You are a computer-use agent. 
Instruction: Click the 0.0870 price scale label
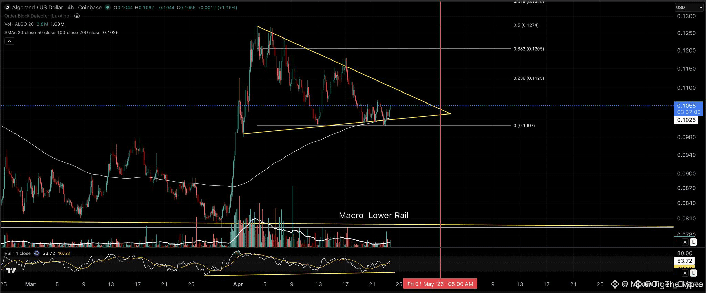(x=686, y=188)
